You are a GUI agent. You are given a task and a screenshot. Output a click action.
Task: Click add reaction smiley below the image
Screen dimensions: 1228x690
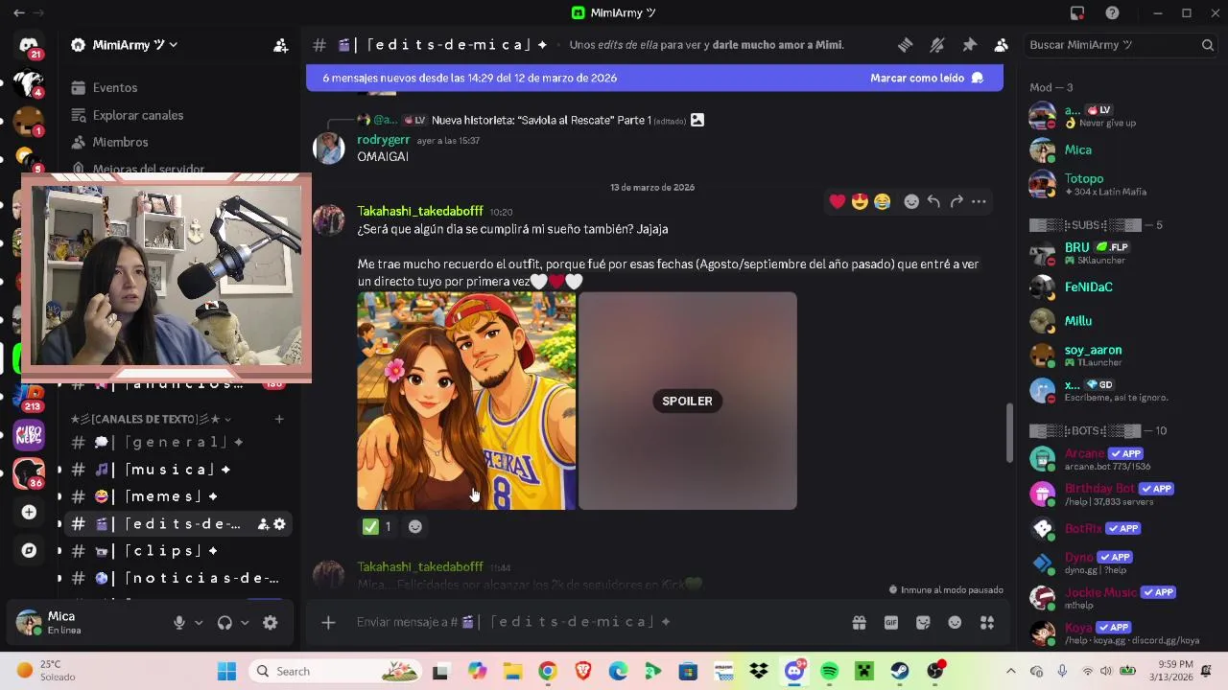point(414,526)
